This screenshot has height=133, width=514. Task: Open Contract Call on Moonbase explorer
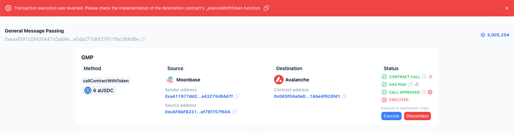pyautogui.click(x=431, y=77)
